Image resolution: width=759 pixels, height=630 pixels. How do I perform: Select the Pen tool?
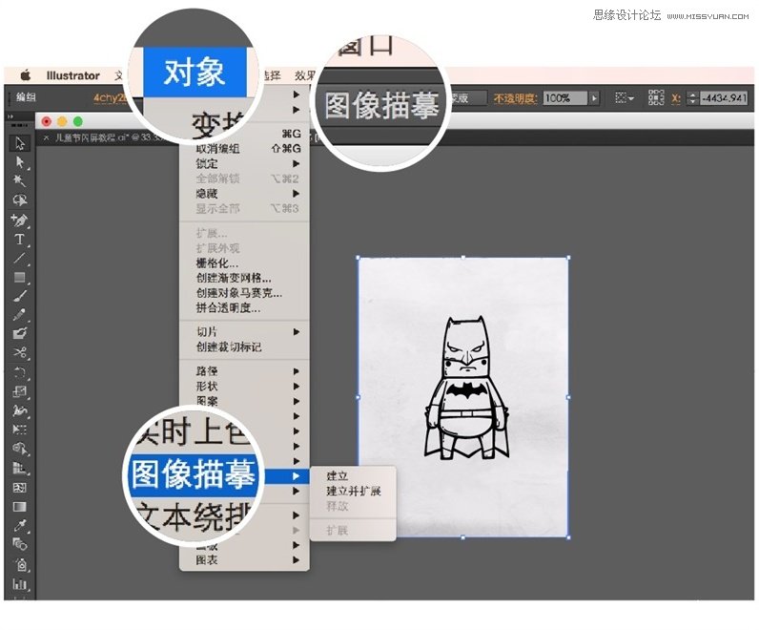[20, 220]
